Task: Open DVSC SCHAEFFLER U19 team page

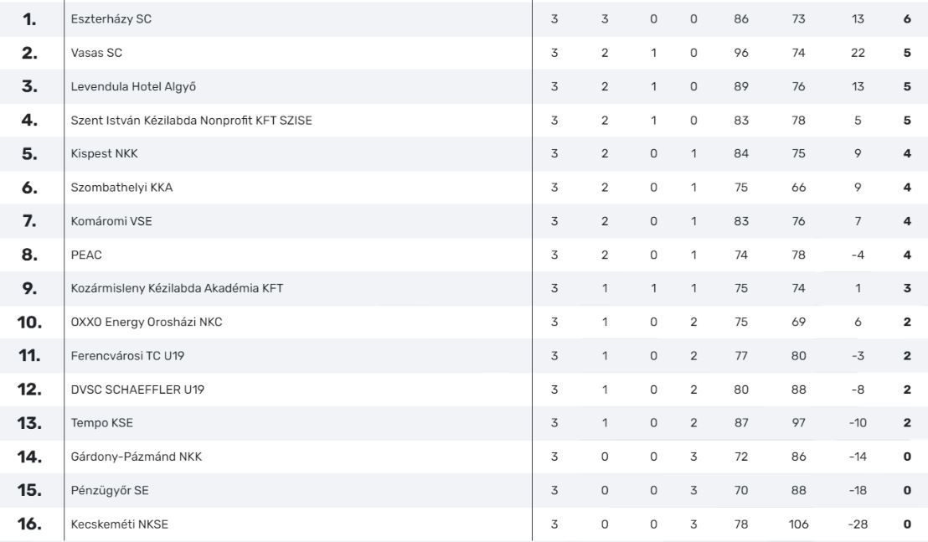Action: coord(138,390)
